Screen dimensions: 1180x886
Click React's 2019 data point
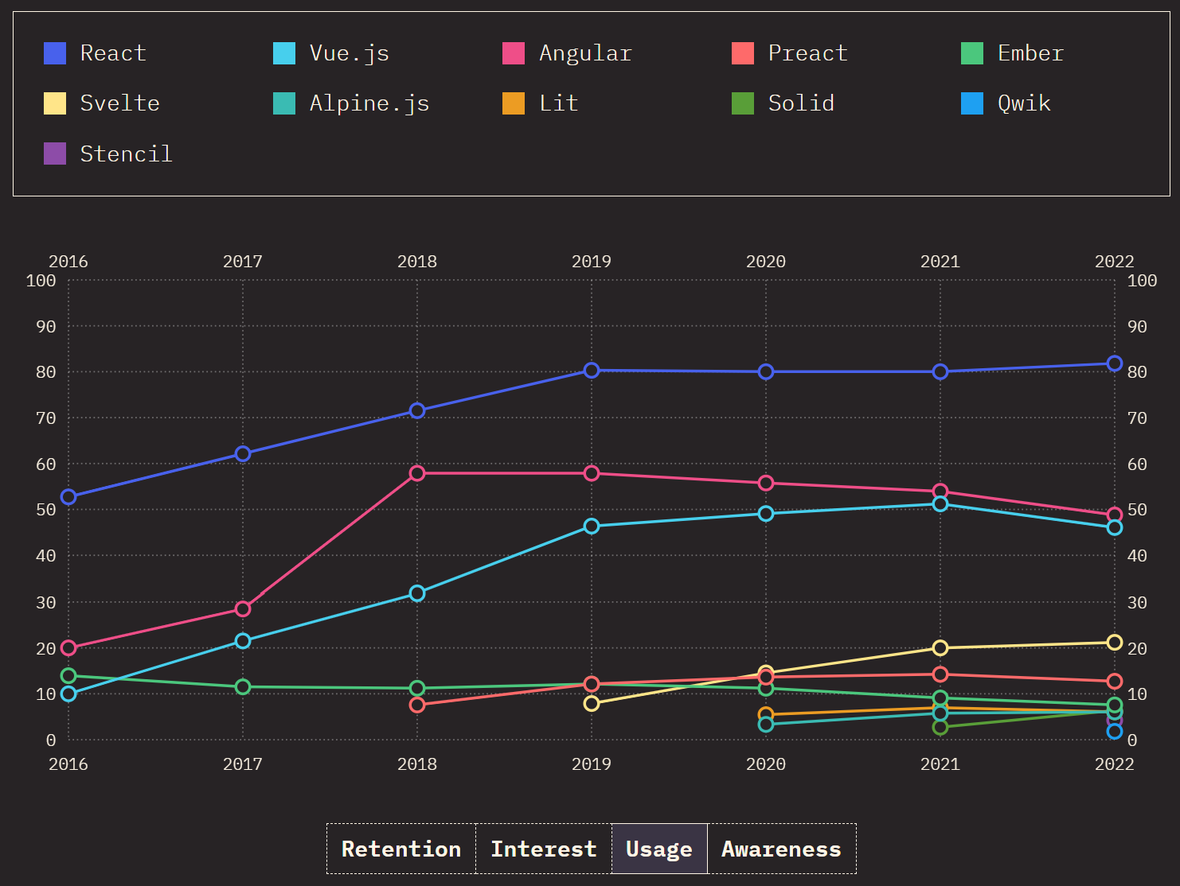pyautogui.click(x=592, y=371)
